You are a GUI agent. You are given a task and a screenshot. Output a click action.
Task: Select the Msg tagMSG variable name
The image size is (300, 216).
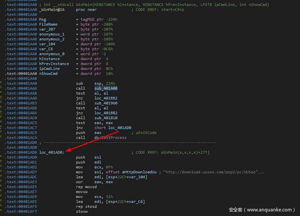tap(42, 19)
